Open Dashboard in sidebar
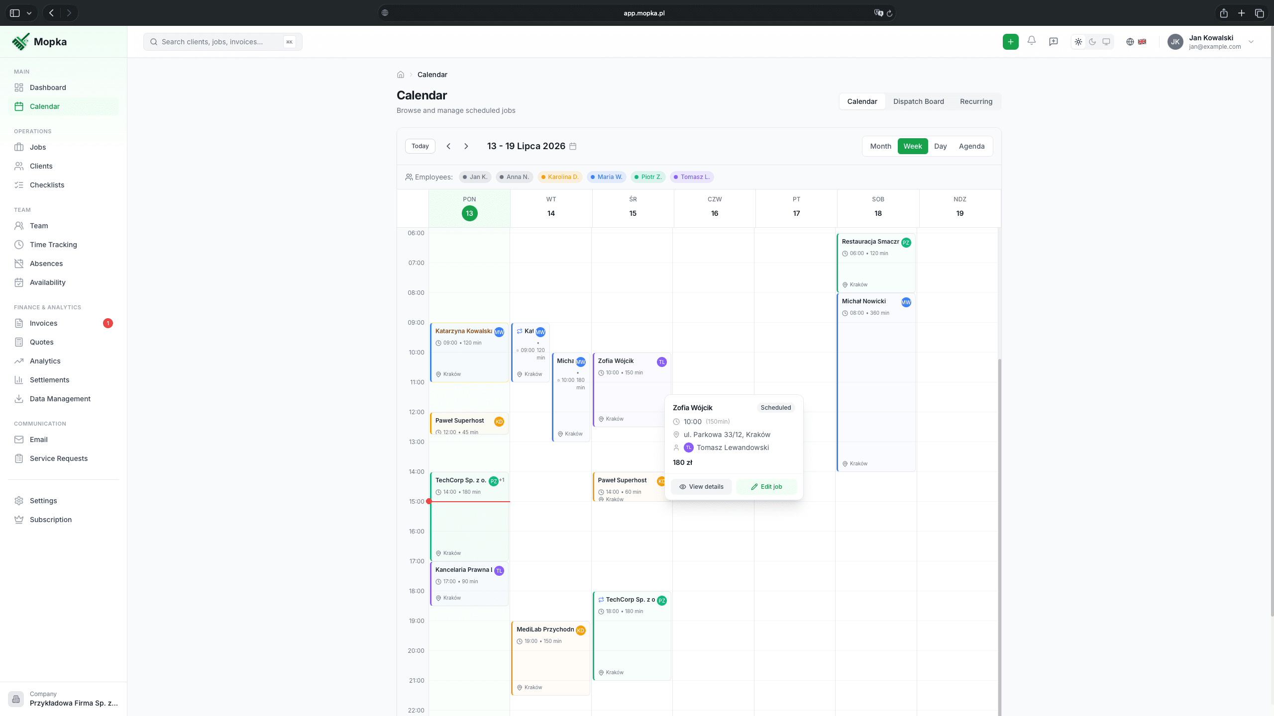This screenshot has height=716, width=1274. [64, 88]
